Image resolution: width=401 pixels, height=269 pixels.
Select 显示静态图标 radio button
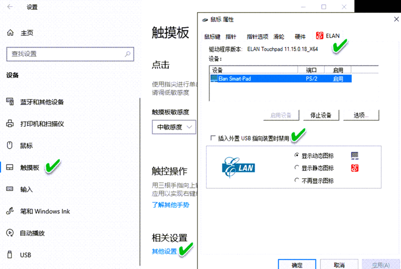point(297,168)
